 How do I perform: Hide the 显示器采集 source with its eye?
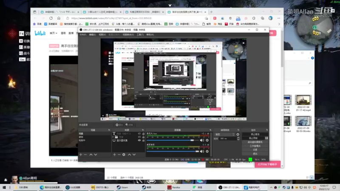[139, 140]
